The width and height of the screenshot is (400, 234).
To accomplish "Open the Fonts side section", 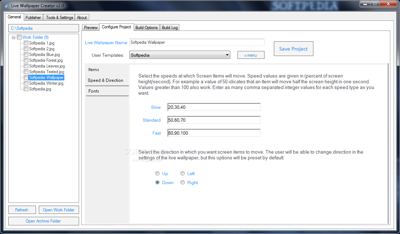I will 107,91.
